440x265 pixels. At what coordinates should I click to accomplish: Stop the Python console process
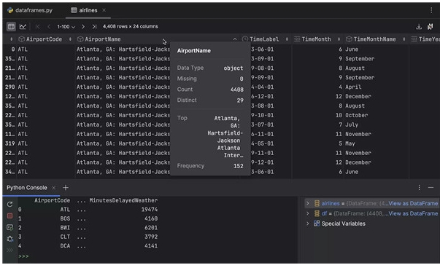[9, 215]
